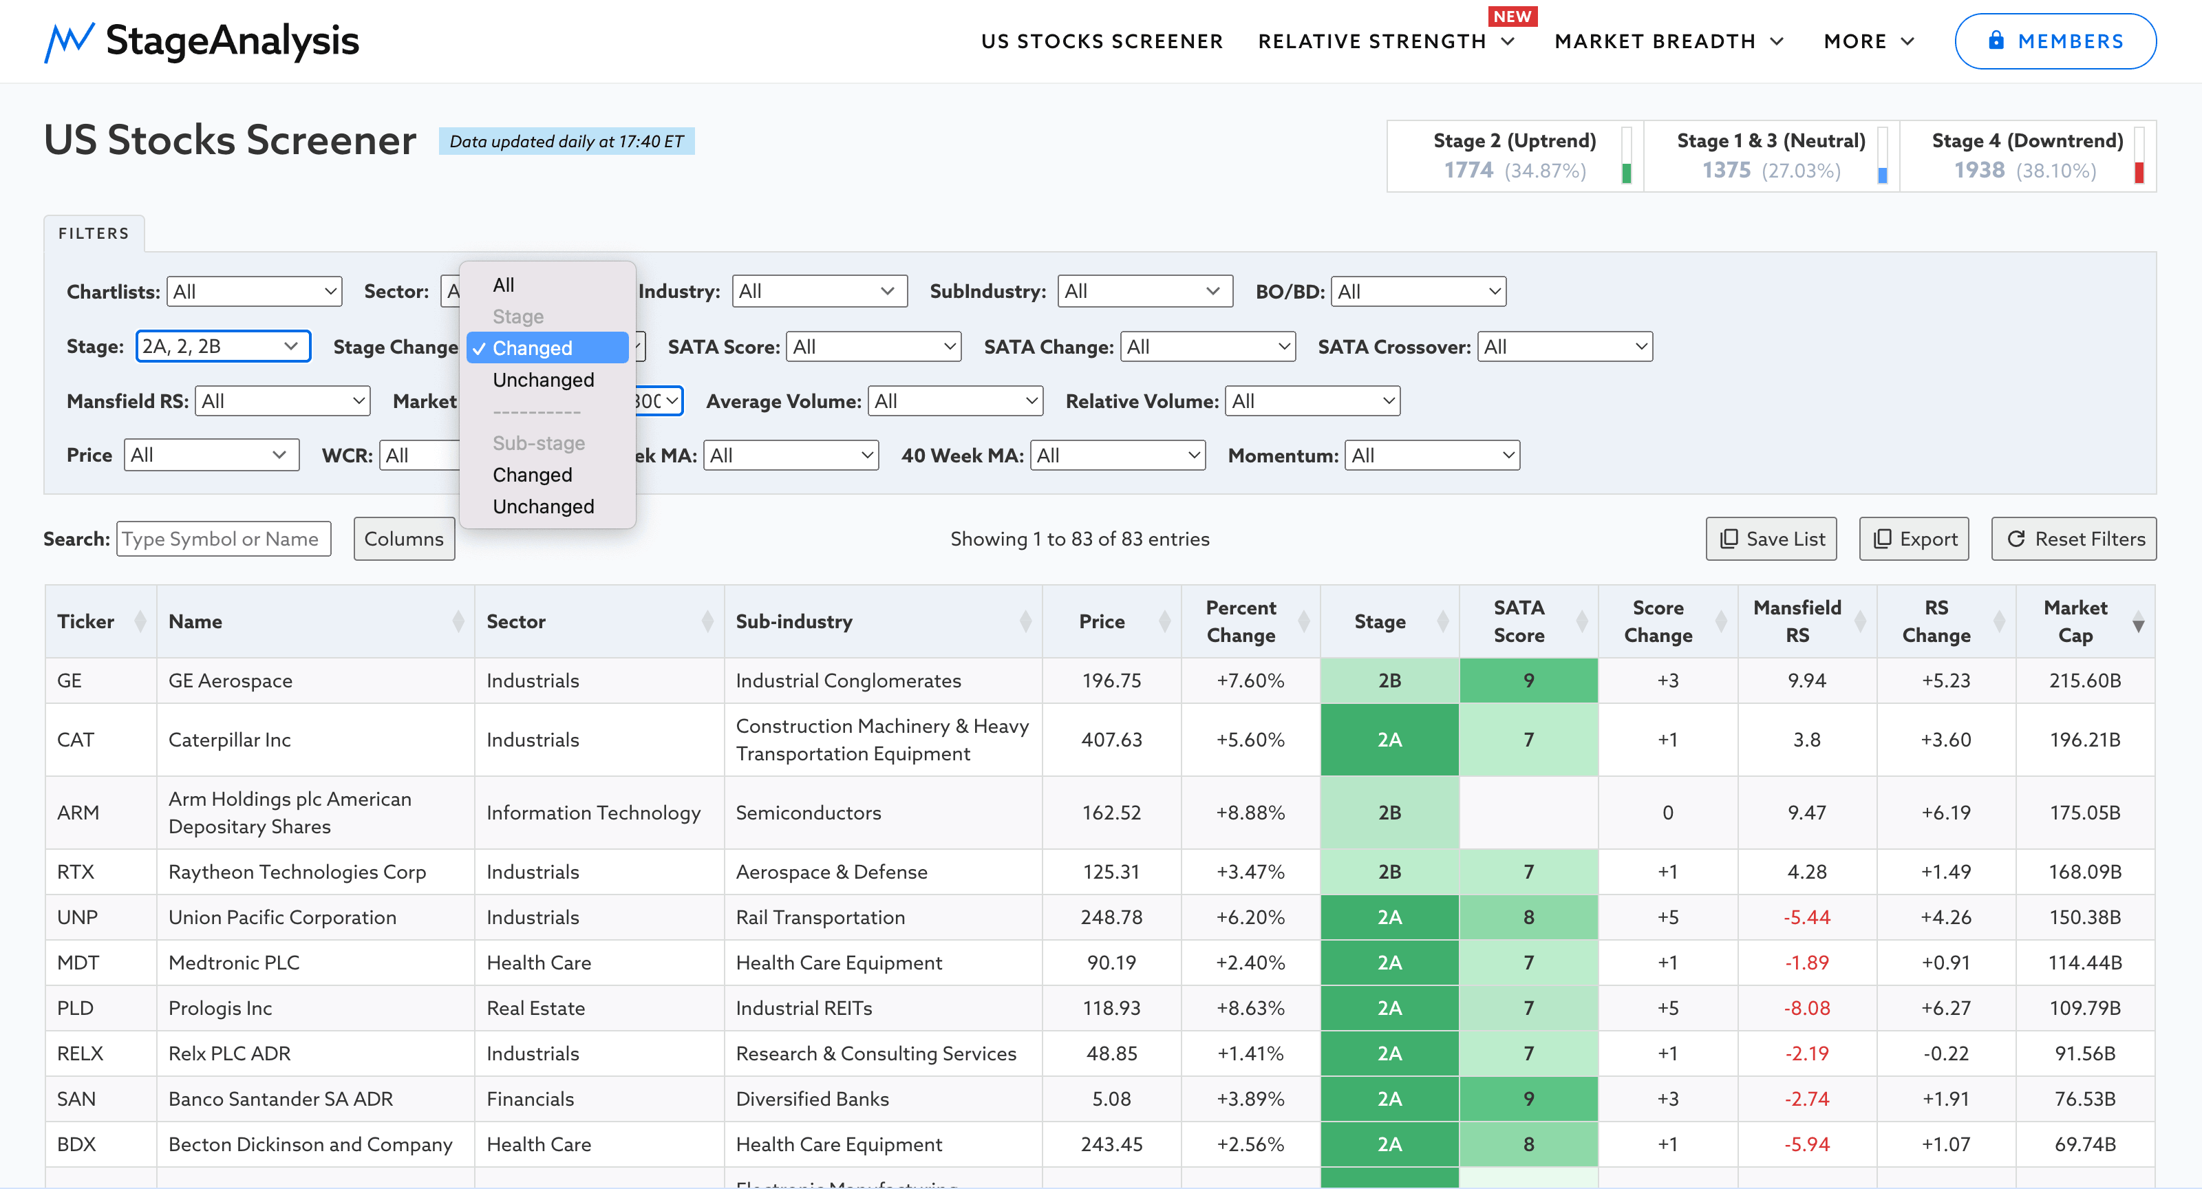This screenshot has width=2202, height=1189.
Task: Expand the Market Breadth nav menu
Action: [x=1669, y=41]
